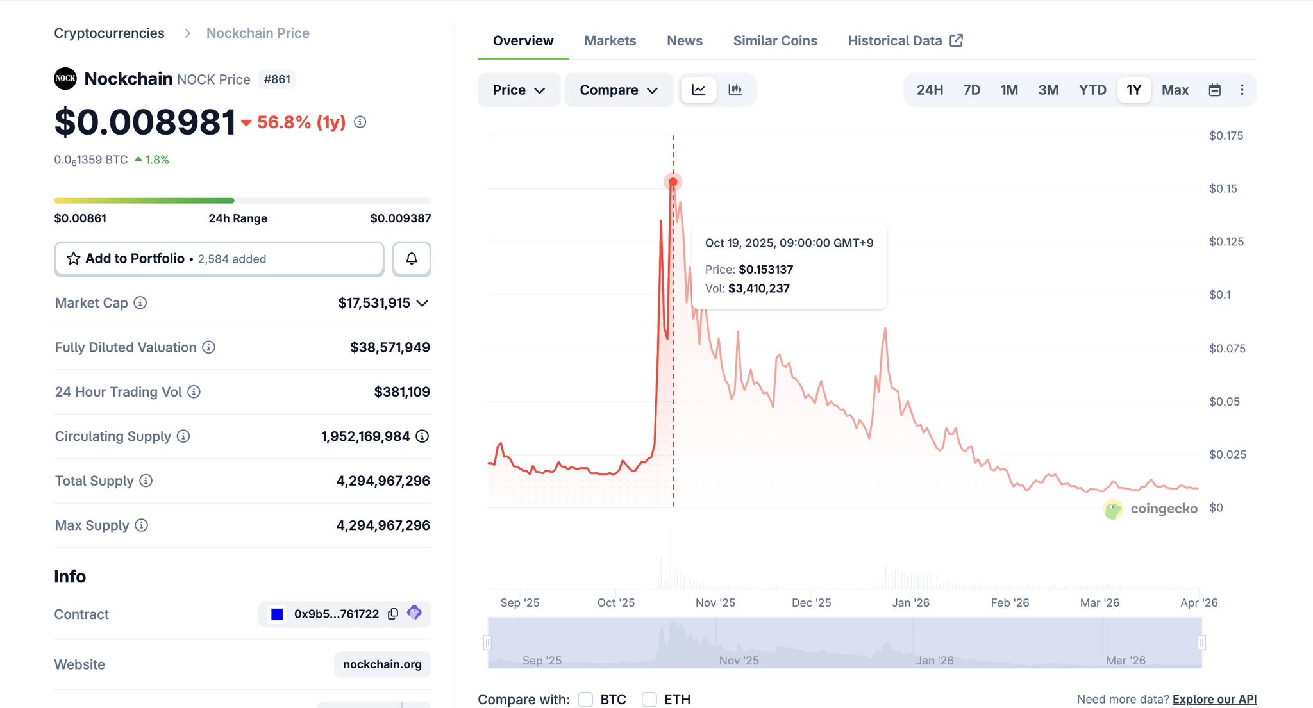Open the Price dropdown
Image resolution: width=1313 pixels, height=708 pixels.
pyautogui.click(x=519, y=90)
